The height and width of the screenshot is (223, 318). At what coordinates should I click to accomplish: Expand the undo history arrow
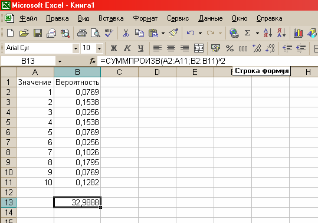[200, 33]
